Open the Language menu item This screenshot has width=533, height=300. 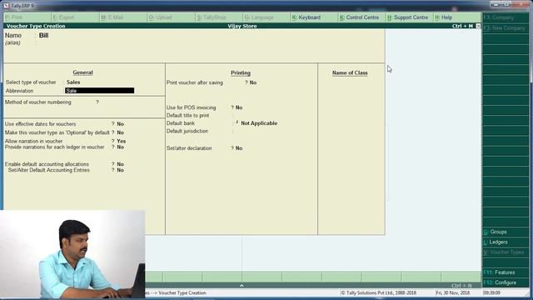[266, 17]
